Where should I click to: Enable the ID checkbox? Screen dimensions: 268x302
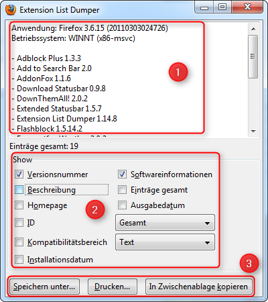tap(19, 223)
